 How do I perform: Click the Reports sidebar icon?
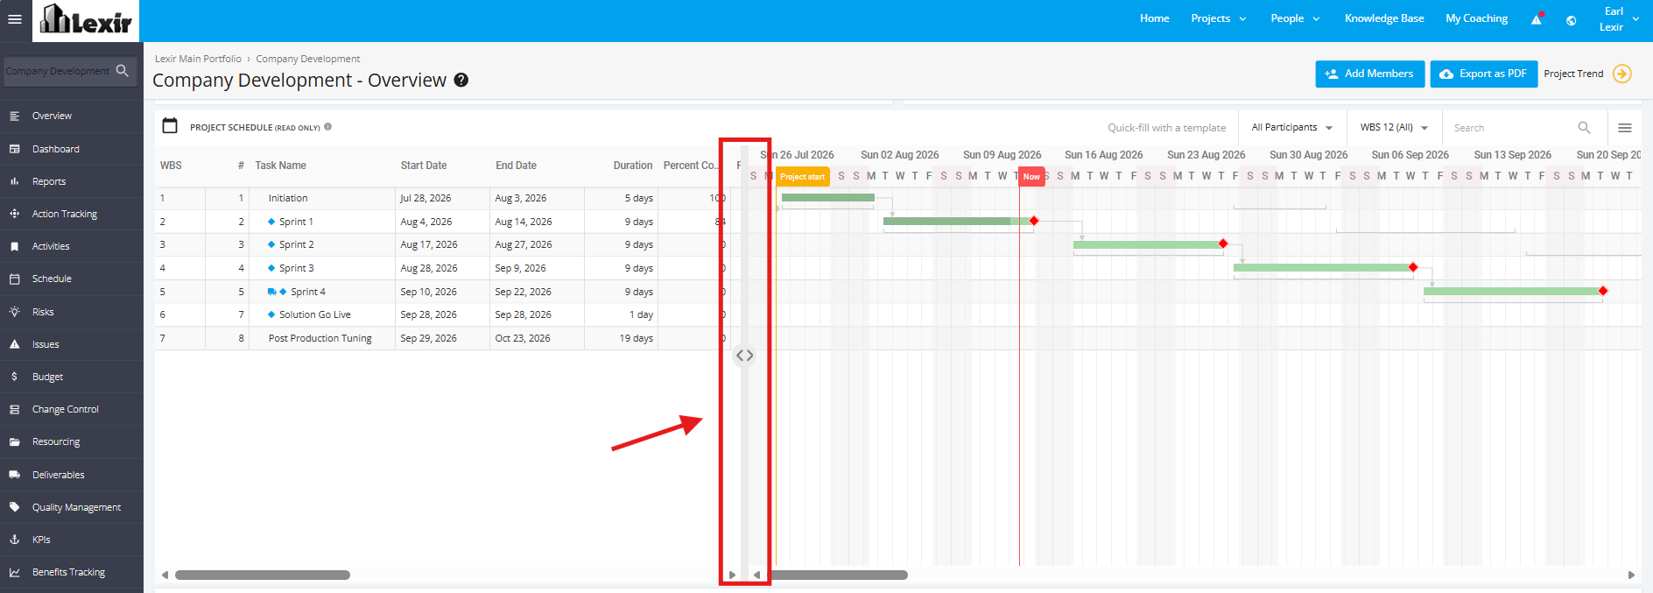pyautogui.click(x=15, y=181)
